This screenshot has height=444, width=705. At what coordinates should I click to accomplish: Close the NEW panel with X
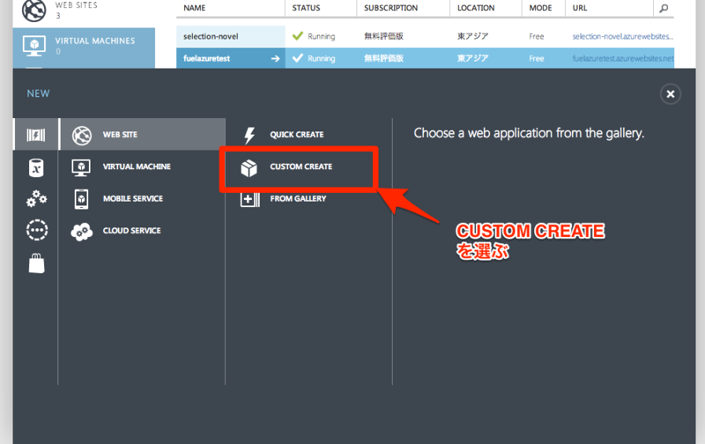coord(670,94)
